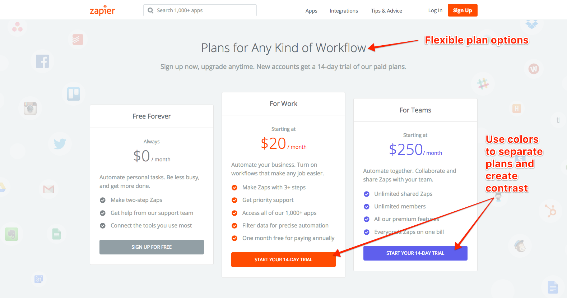Click the MailChimp monkey background icon
Screen dimensions: 567x299
[x=520, y=246]
